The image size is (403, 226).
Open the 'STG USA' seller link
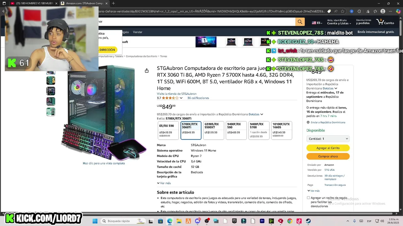click(x=330, y=170)
